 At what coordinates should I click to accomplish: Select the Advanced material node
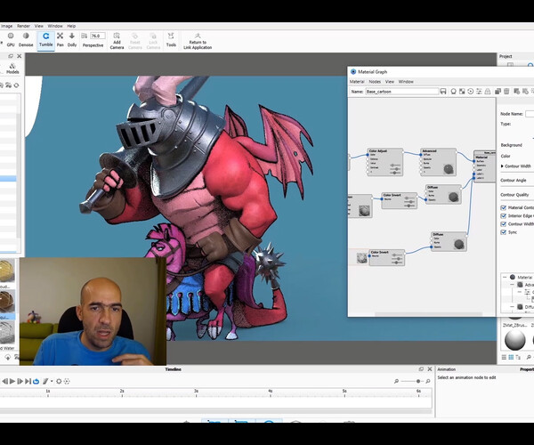click(x=438, y=162)
